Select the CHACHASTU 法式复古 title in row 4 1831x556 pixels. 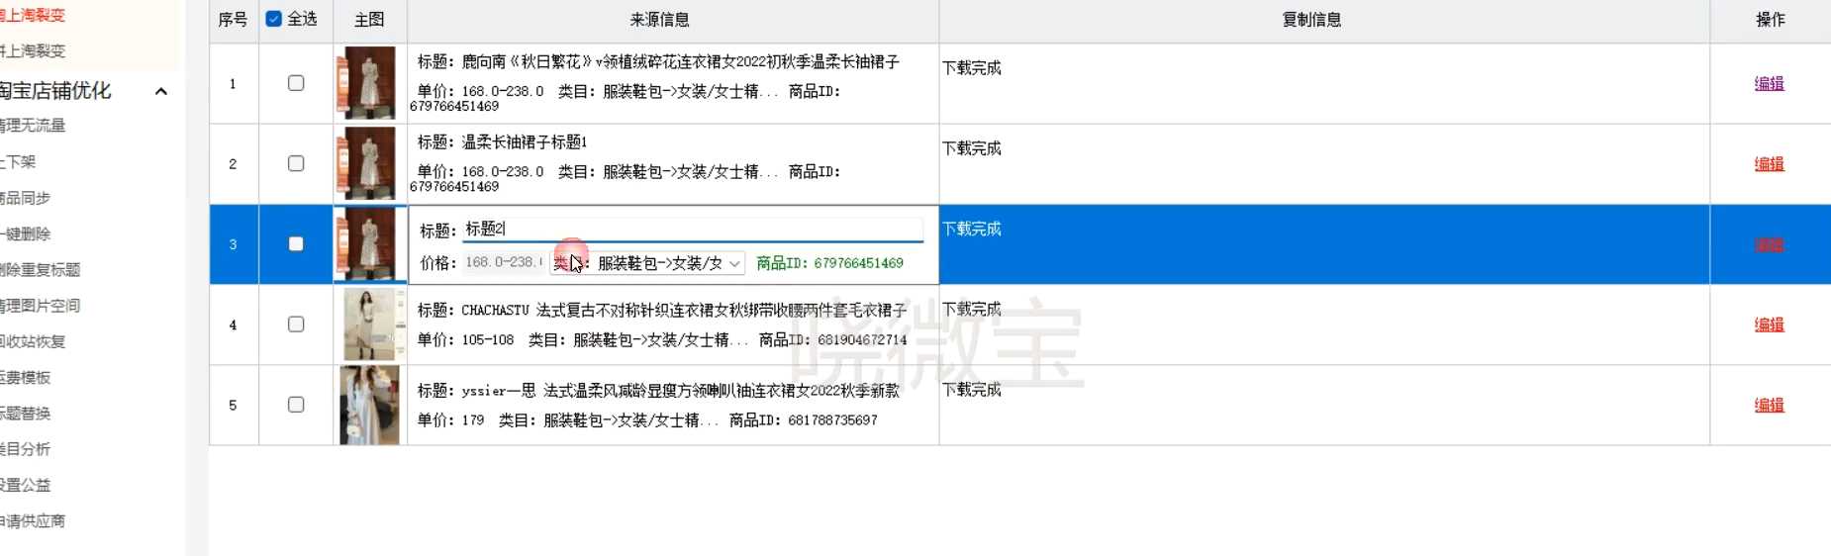(x=684, y=311)
